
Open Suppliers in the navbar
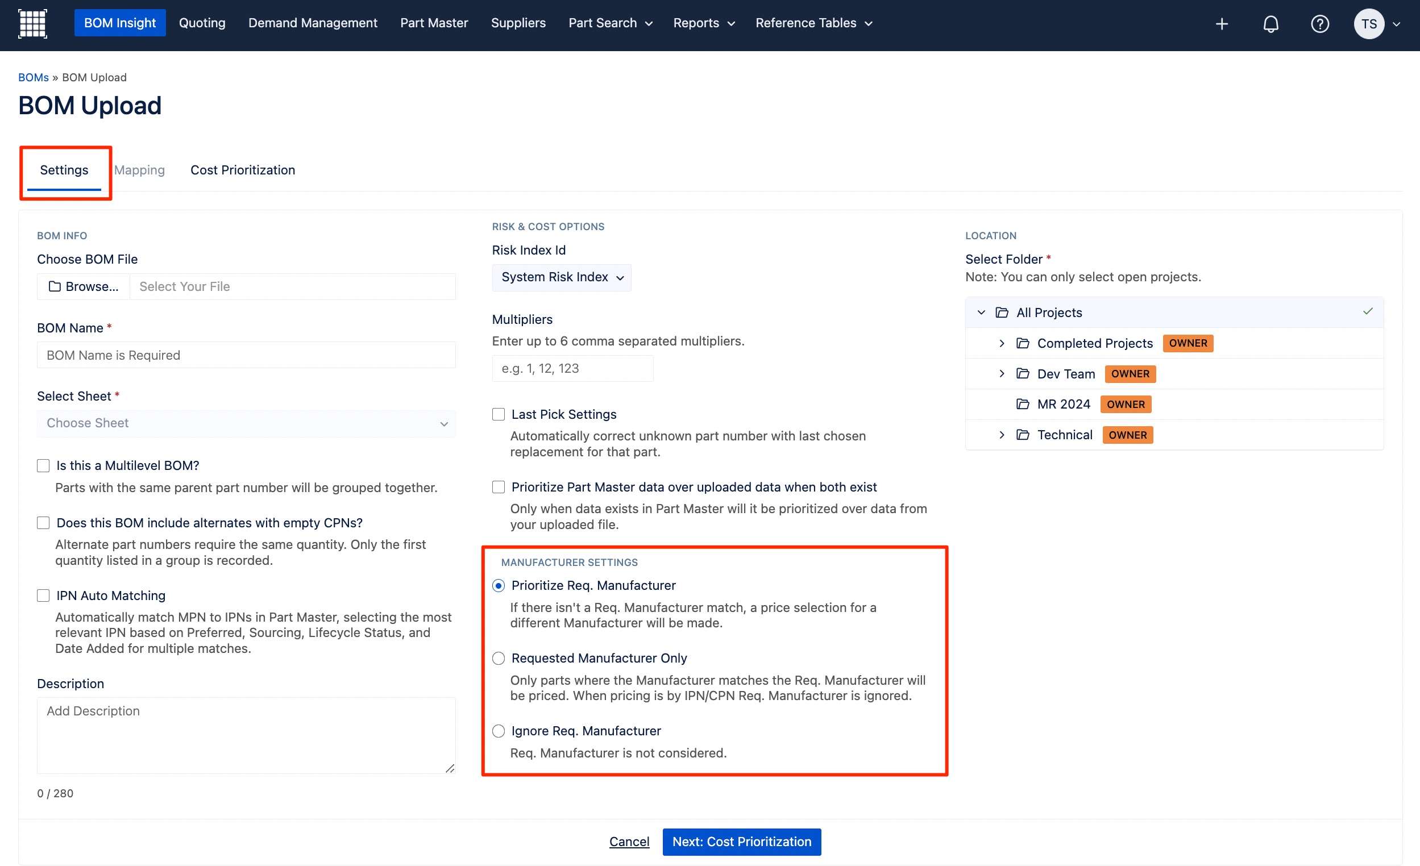518,23
